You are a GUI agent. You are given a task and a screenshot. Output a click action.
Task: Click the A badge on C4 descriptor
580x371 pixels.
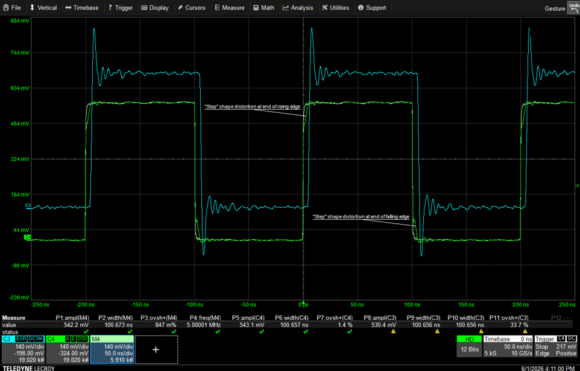click(x=68, y=339)
